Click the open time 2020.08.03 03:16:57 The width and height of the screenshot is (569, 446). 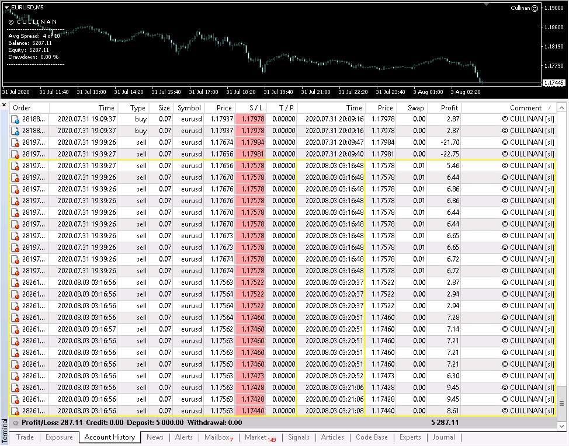86,330
